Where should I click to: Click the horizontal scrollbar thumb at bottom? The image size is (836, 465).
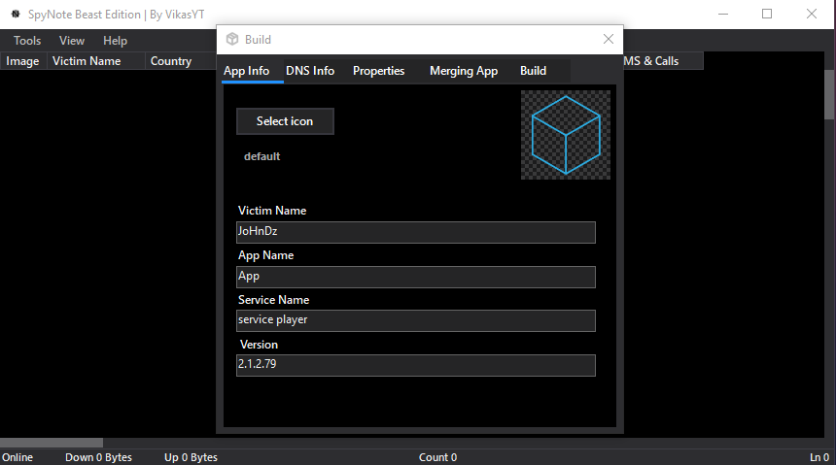(x=52, y=444)
